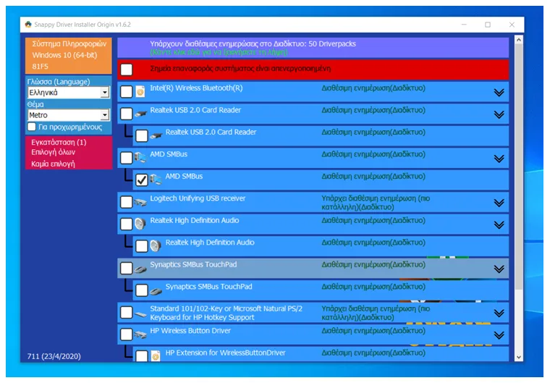The height and width of the screenshot is (383, 550).
Task: Click the Γλώσσα (Language) label
Action: 59,82
